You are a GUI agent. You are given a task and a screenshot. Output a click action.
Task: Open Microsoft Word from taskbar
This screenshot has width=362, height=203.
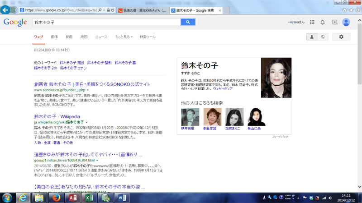pyautogui.click(x=122, y=198)
